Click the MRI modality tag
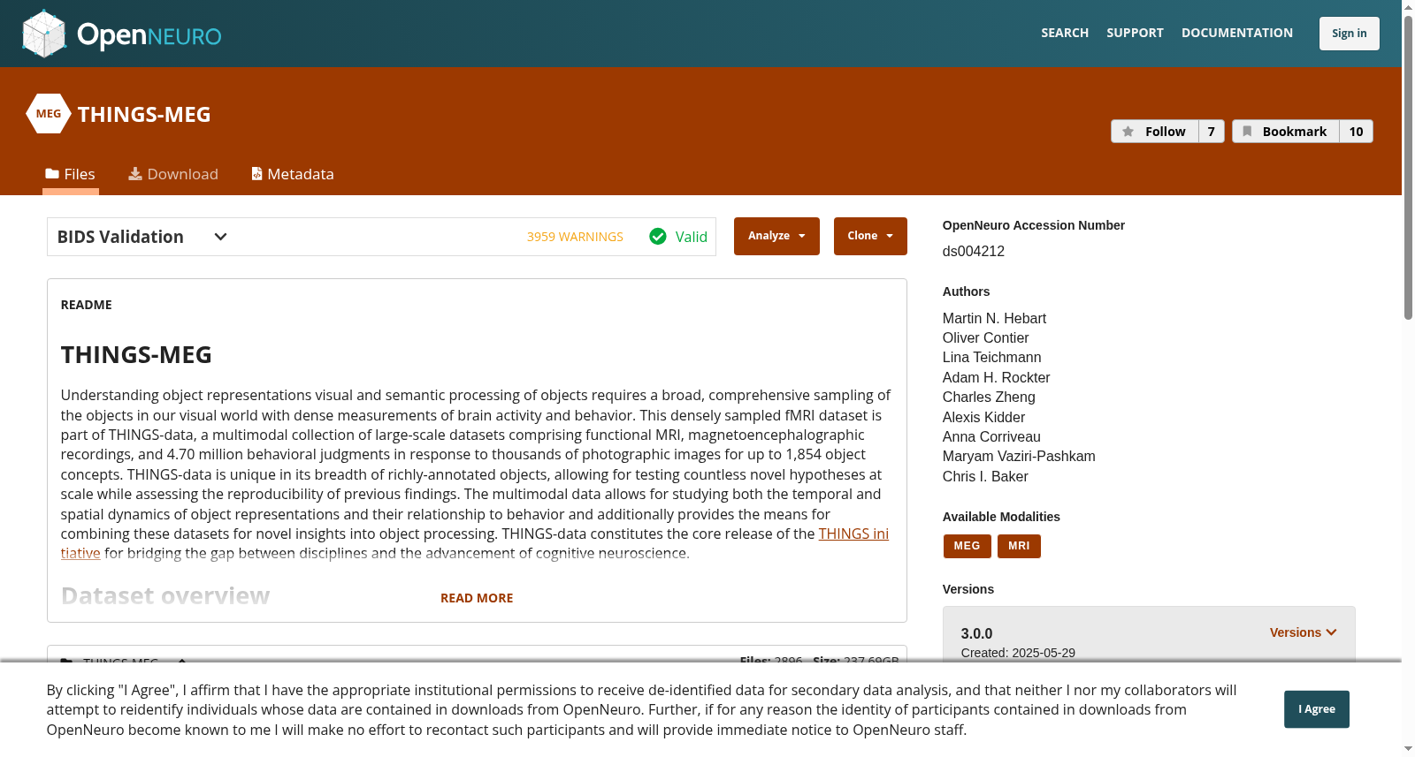Viewport: 1415px width, 757px height. pos(1019,546)
